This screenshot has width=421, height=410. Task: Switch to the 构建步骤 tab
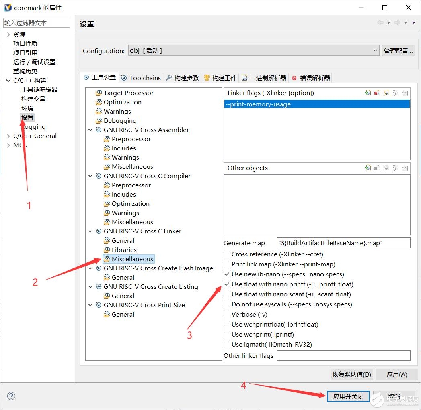[182, 78]
